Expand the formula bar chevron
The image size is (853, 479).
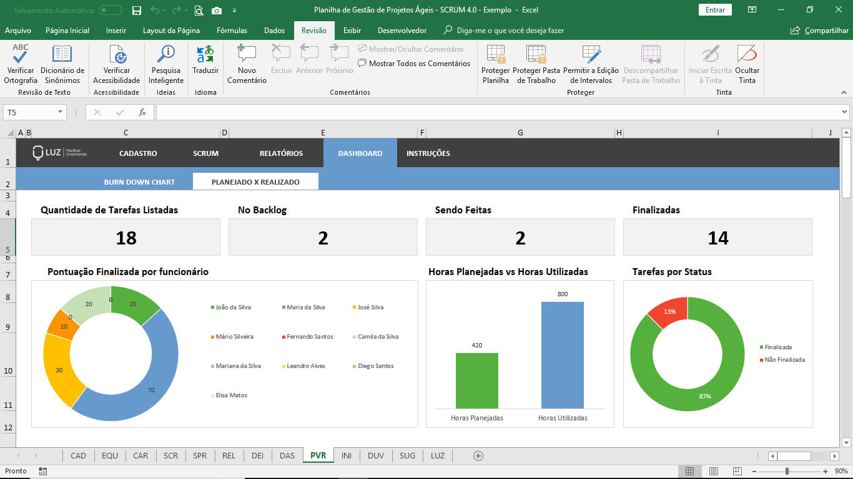coord(844,112)
